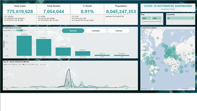197x111 pixels.
Task: Click the Total Cases YoY % detail line
Action: (14, 20)
